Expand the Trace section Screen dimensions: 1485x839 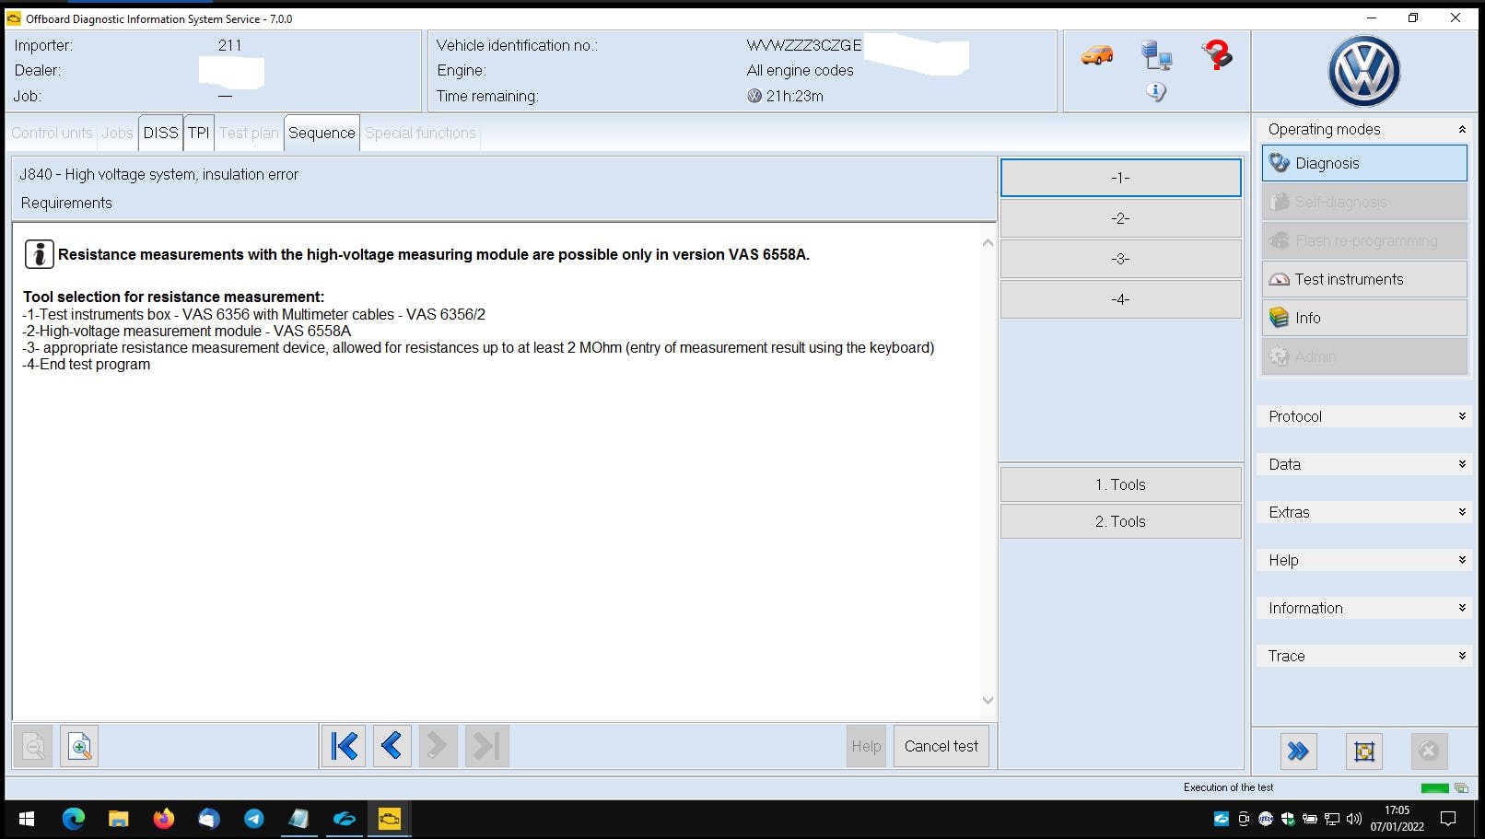tap(1364, 656)
